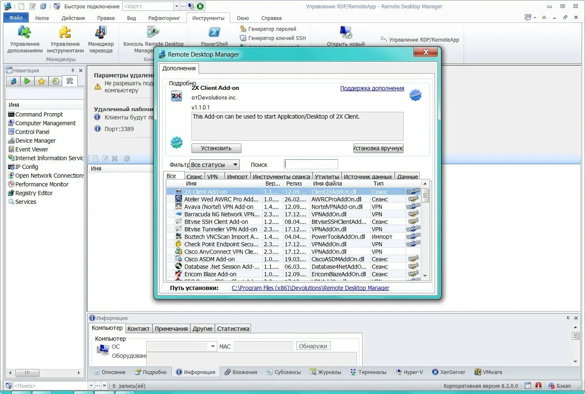This screenshot has height=394, width=585.
Task: Switch to Рефакторинг ribbon tab
Action: point(164,18)
